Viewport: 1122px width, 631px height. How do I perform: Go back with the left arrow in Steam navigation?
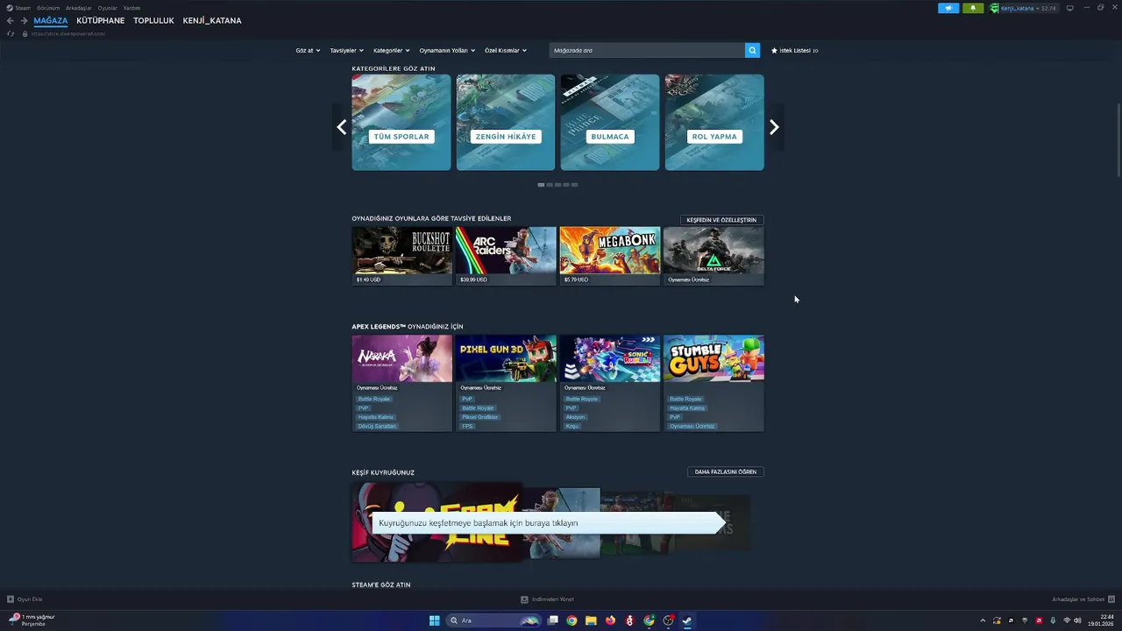tap(11, 20)
